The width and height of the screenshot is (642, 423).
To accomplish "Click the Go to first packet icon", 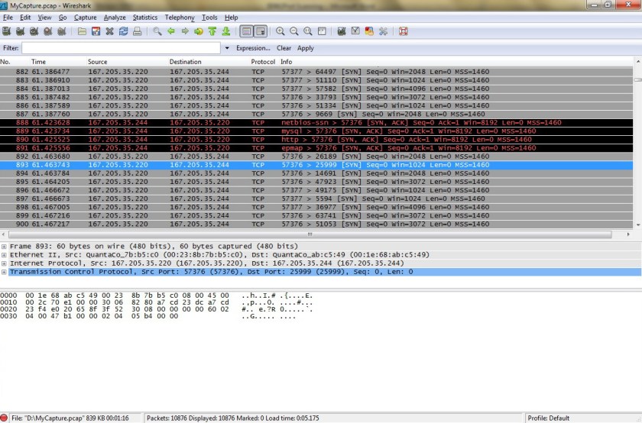I will coord(212,31).
